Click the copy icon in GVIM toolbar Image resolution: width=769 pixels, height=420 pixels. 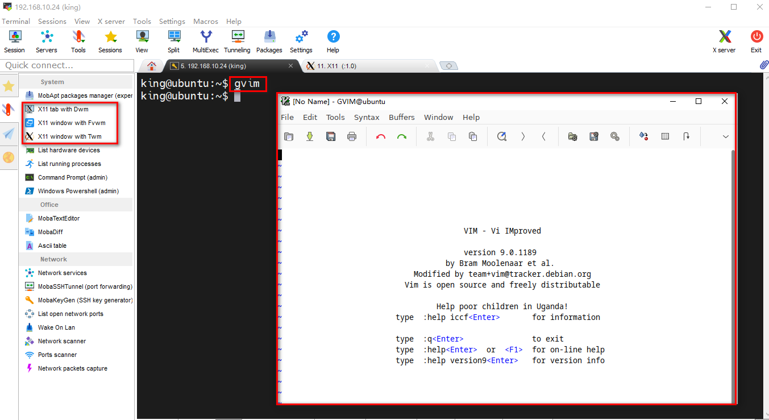click(x=452, y=136)
